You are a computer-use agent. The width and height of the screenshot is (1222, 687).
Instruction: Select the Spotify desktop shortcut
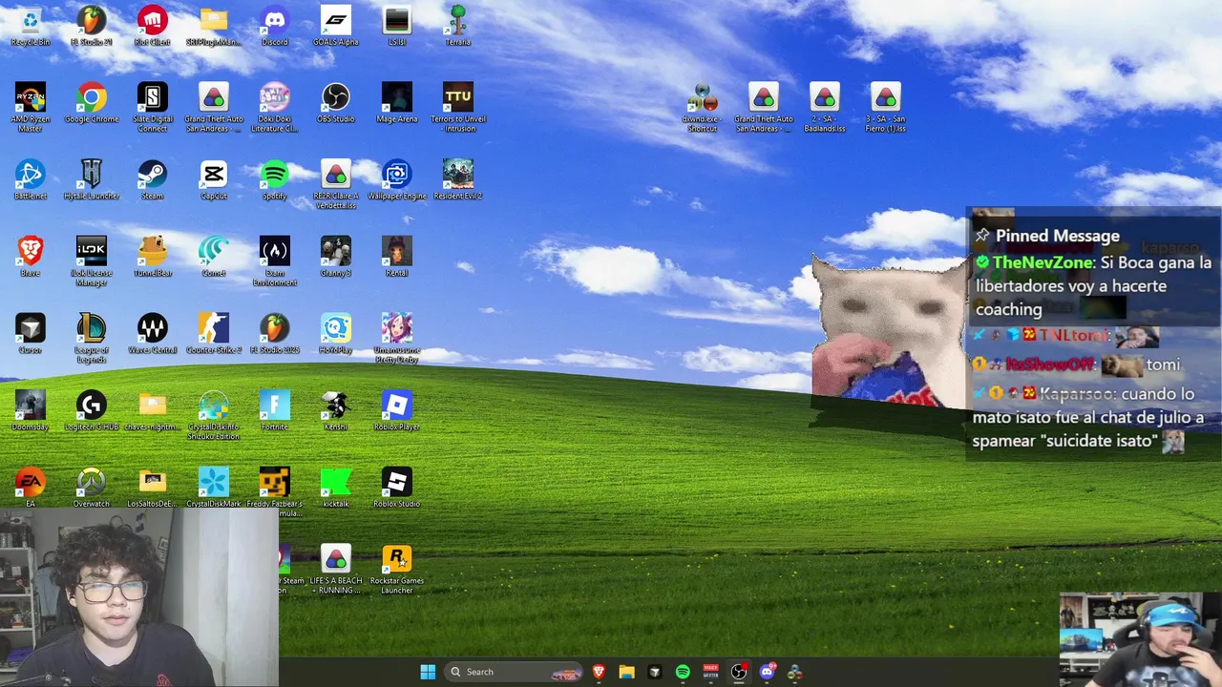tap(275, 180)
